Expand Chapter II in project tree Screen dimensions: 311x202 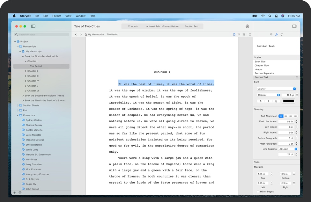coord(26,71)
